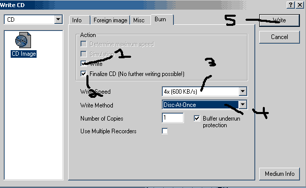The image size is (306, 188).
Task: Expand the Write Method dropdown arrow
Action: point(243,105)
